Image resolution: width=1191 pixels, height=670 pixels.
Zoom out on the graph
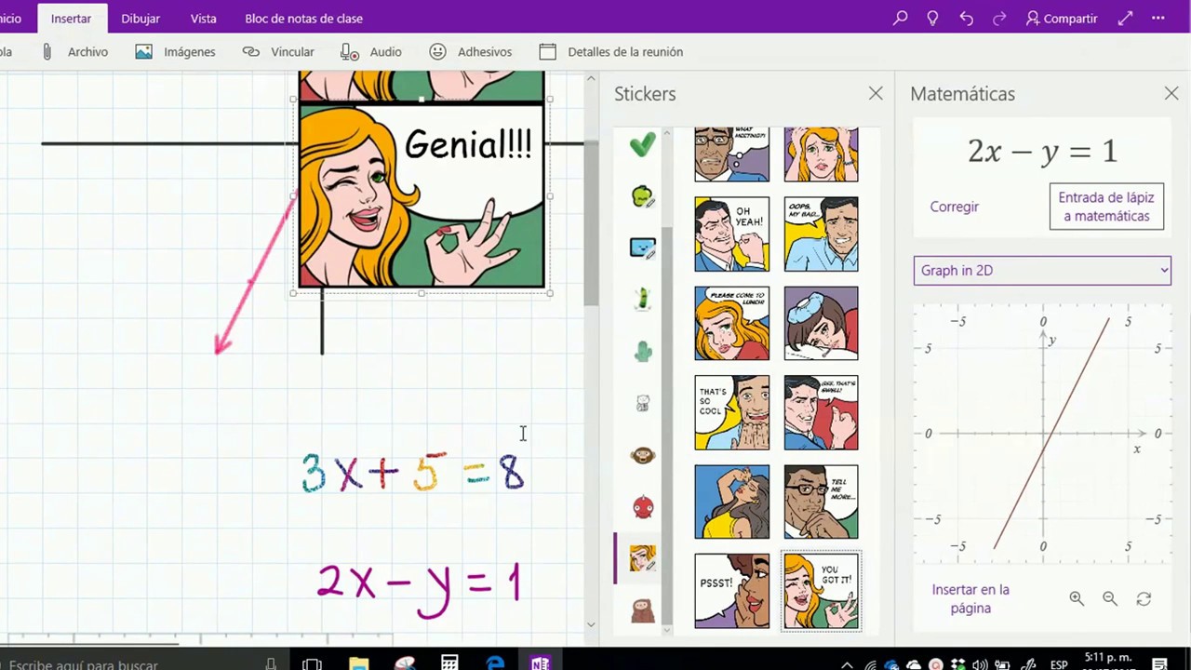click(x=1110, y=599)
